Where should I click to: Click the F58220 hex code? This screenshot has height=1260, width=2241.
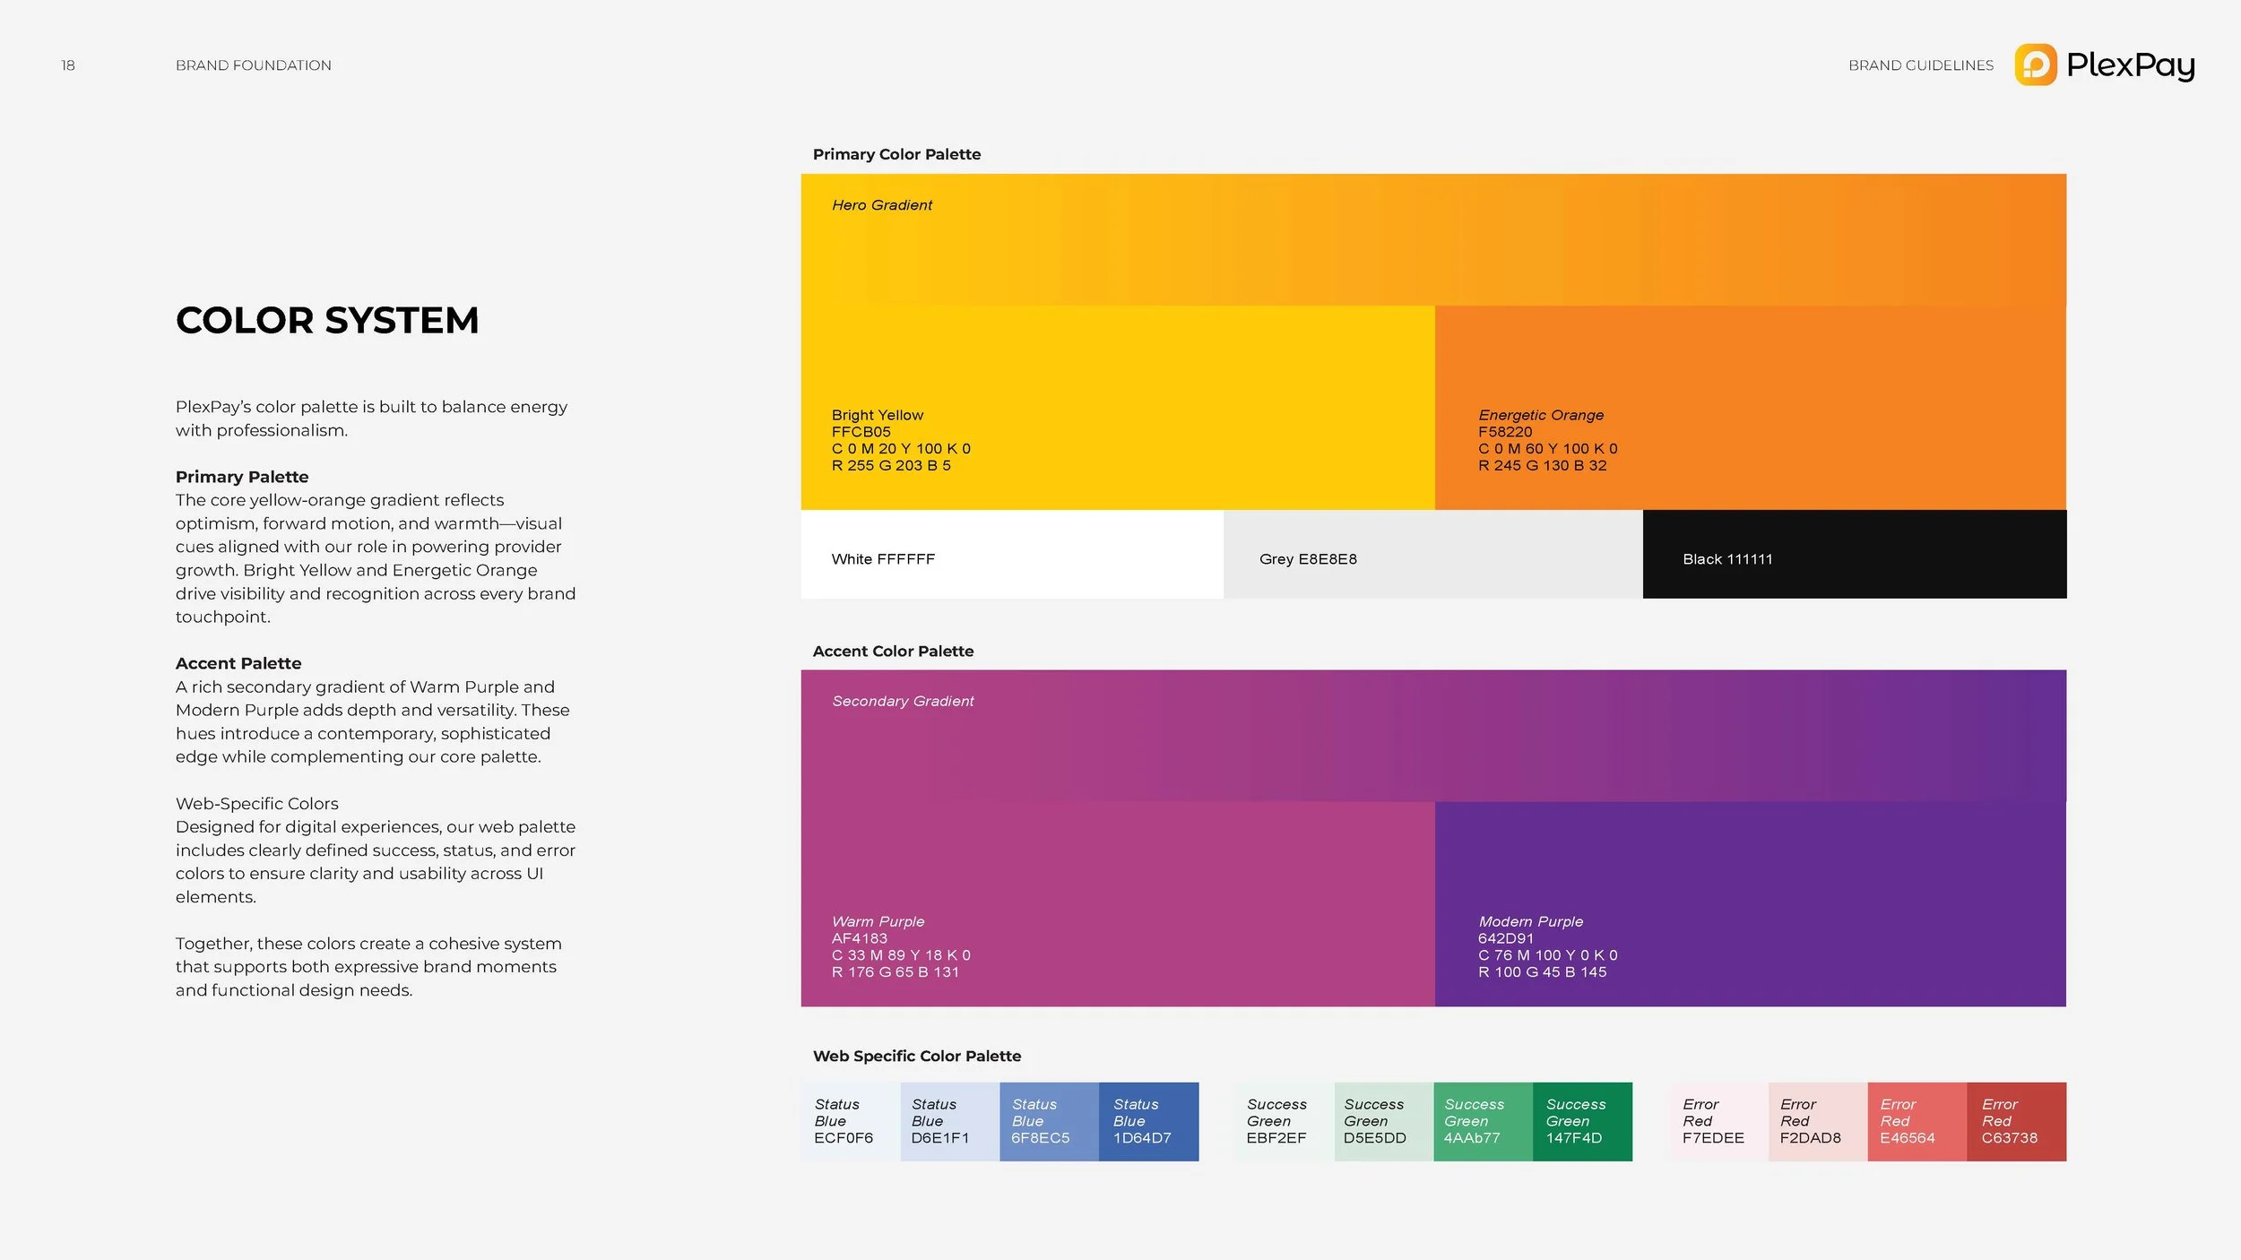pos(1505,432)
